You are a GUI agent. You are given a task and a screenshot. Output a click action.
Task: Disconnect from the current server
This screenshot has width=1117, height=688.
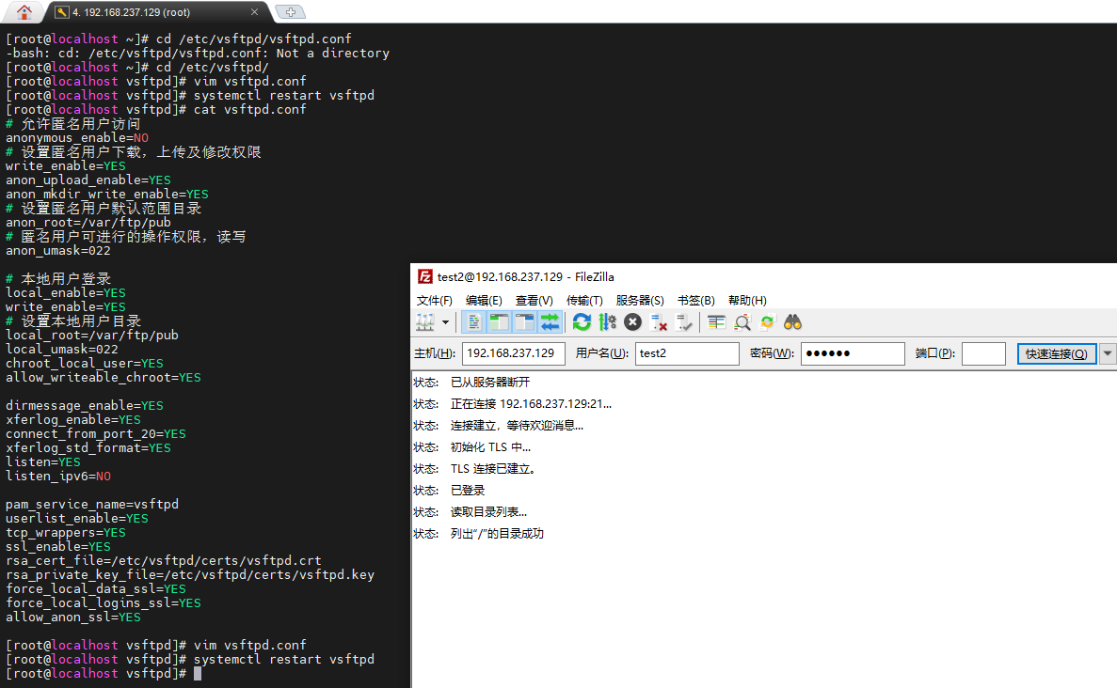(x=659, y=322)
